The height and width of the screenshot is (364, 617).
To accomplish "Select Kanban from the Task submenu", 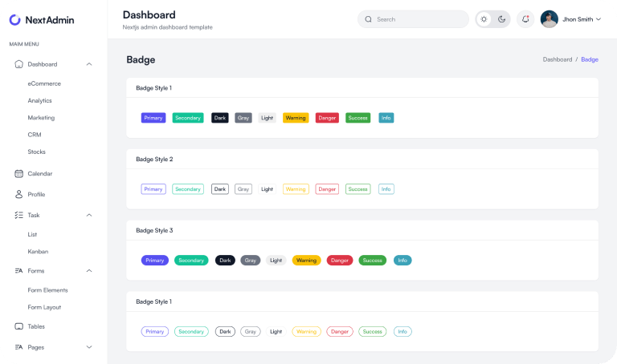I will (38, 251).
